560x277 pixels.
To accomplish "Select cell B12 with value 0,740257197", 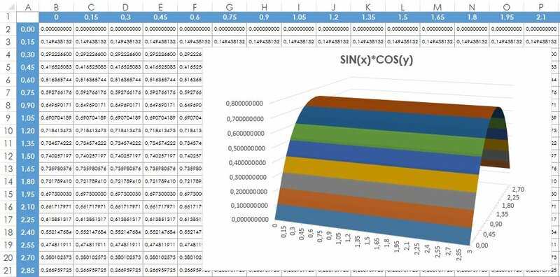I will [x=57, y=156].
